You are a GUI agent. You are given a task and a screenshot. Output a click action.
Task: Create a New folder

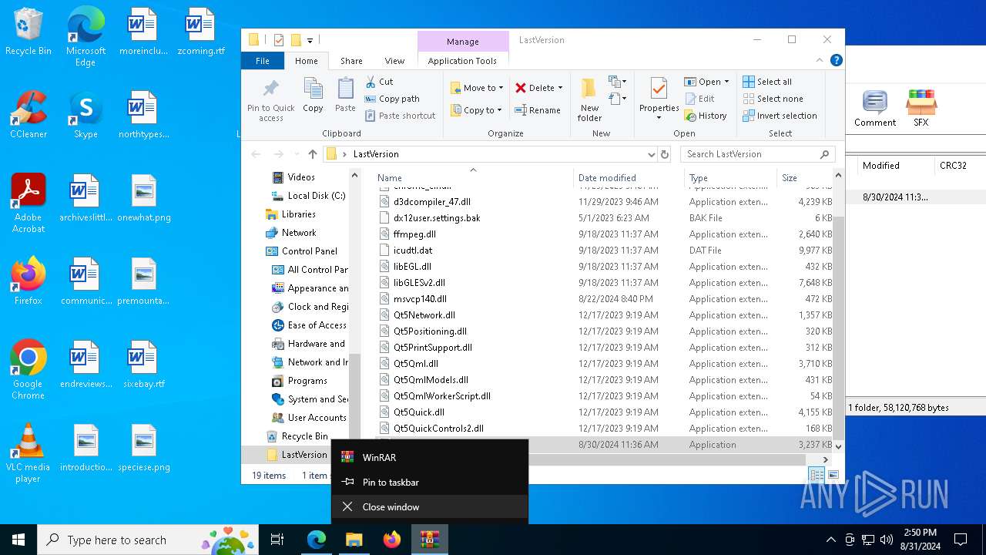[x=589, y=99]
